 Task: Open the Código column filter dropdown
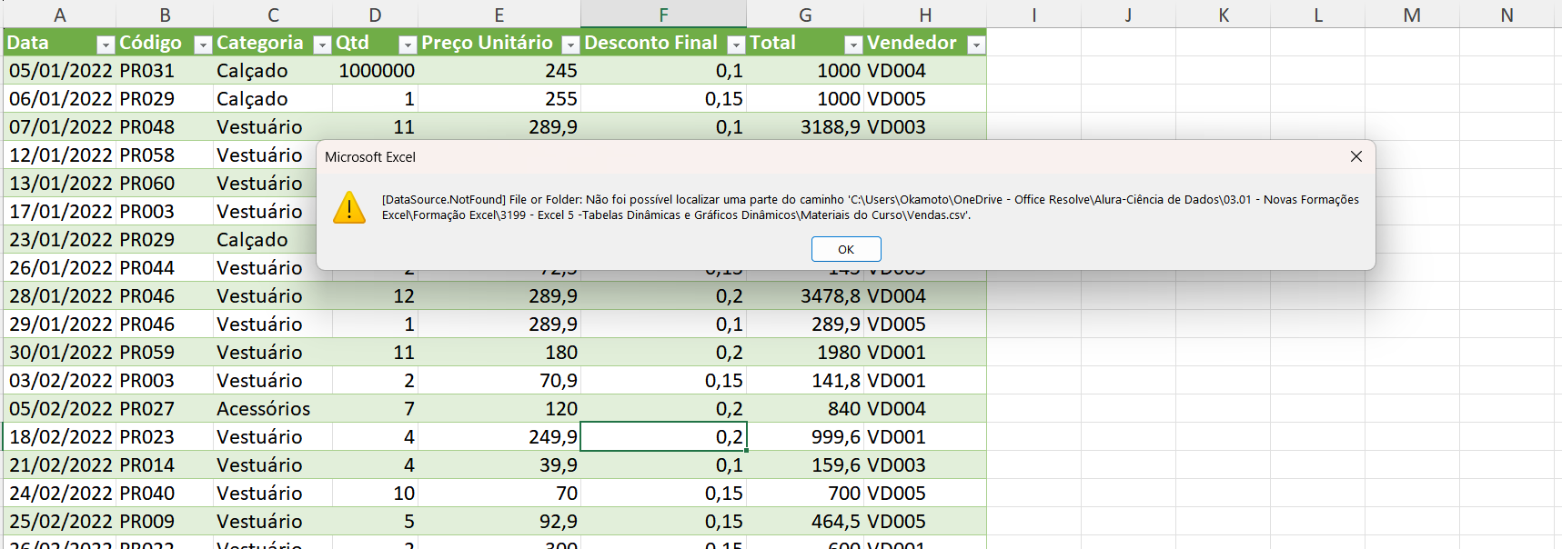203,45
